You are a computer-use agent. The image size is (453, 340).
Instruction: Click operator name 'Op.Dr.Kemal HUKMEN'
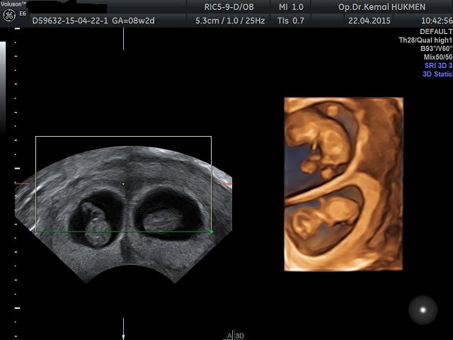point(382,7)
